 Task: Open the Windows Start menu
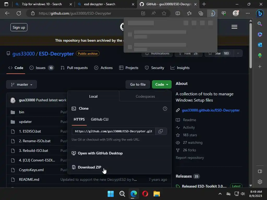click(x=111, y=194)
